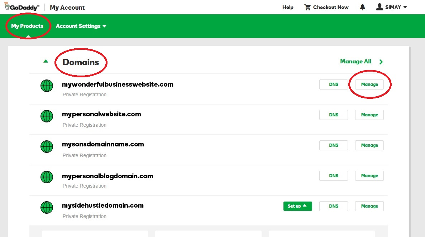Open the notifications bell

coord(362,6)
